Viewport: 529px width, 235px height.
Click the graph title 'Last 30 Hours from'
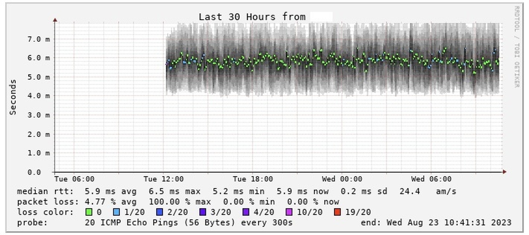(x=252, y=17)
